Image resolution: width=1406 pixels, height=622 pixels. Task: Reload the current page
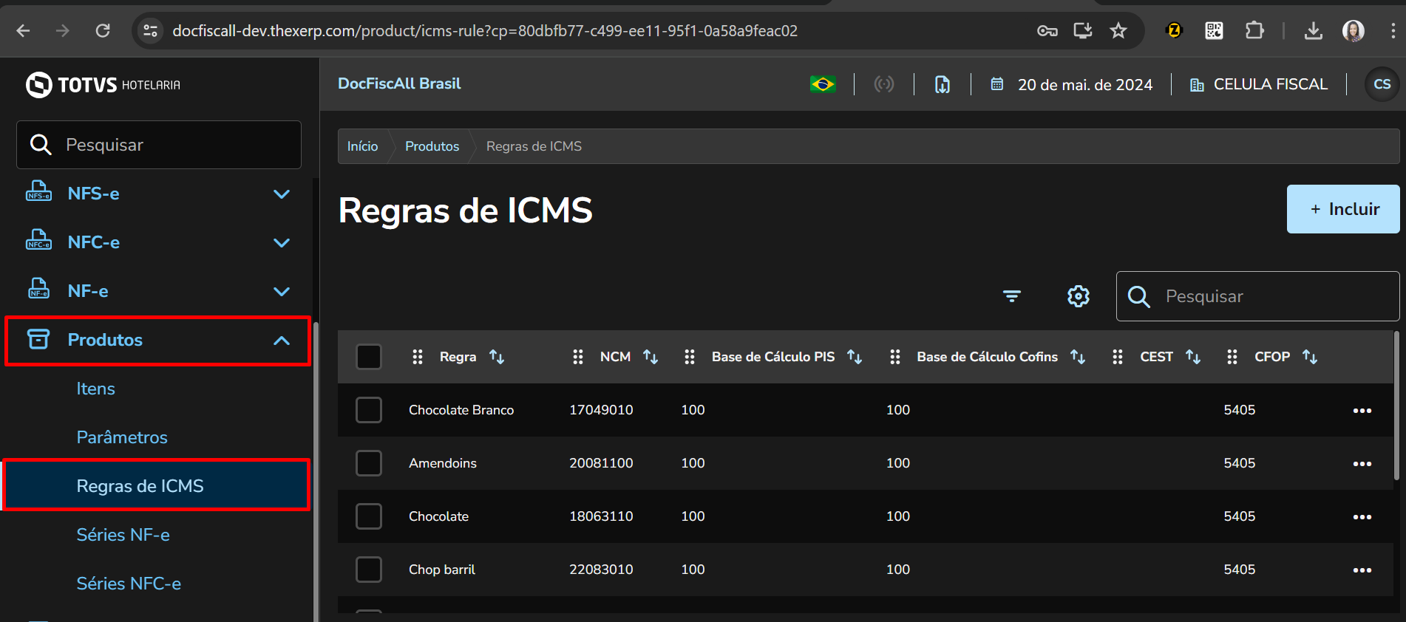point(103,30)
